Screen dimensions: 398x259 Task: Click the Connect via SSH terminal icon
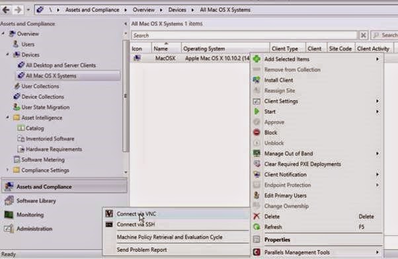pos(109,225)
